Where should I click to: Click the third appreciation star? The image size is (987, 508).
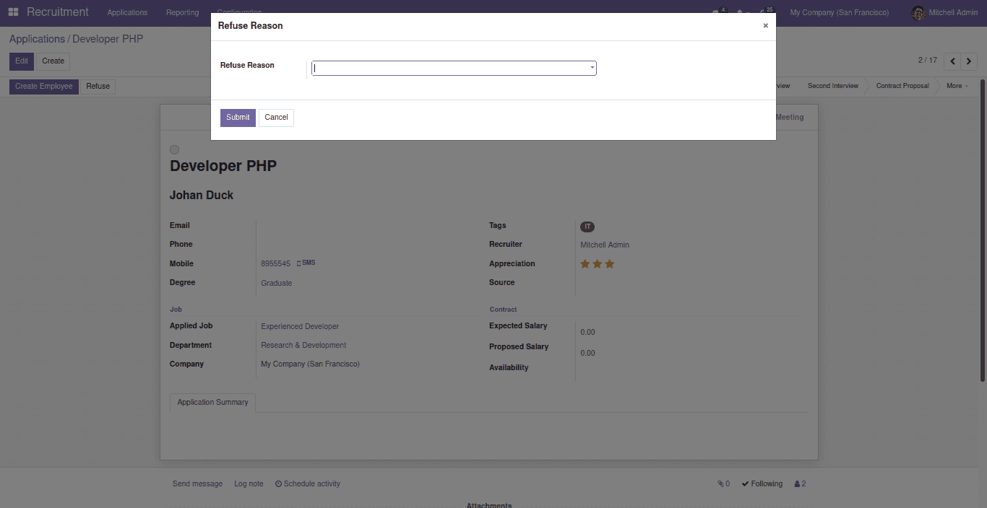pos(610,264)
